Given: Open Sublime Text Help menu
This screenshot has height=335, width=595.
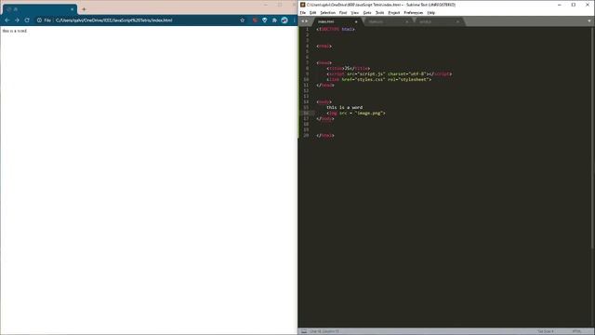Looking at the screenshot, I should pos(431,12).
